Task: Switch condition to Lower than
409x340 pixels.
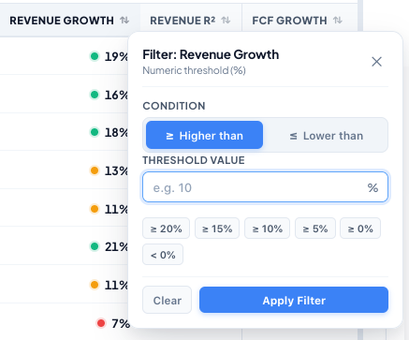Action: (x=326, y=135)
